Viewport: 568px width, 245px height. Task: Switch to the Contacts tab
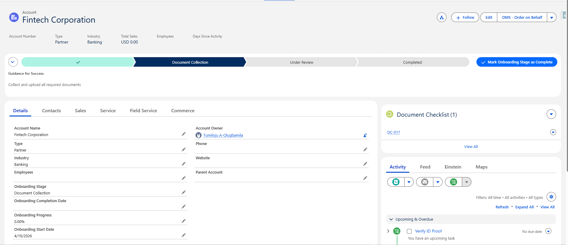tap(51, 110)
